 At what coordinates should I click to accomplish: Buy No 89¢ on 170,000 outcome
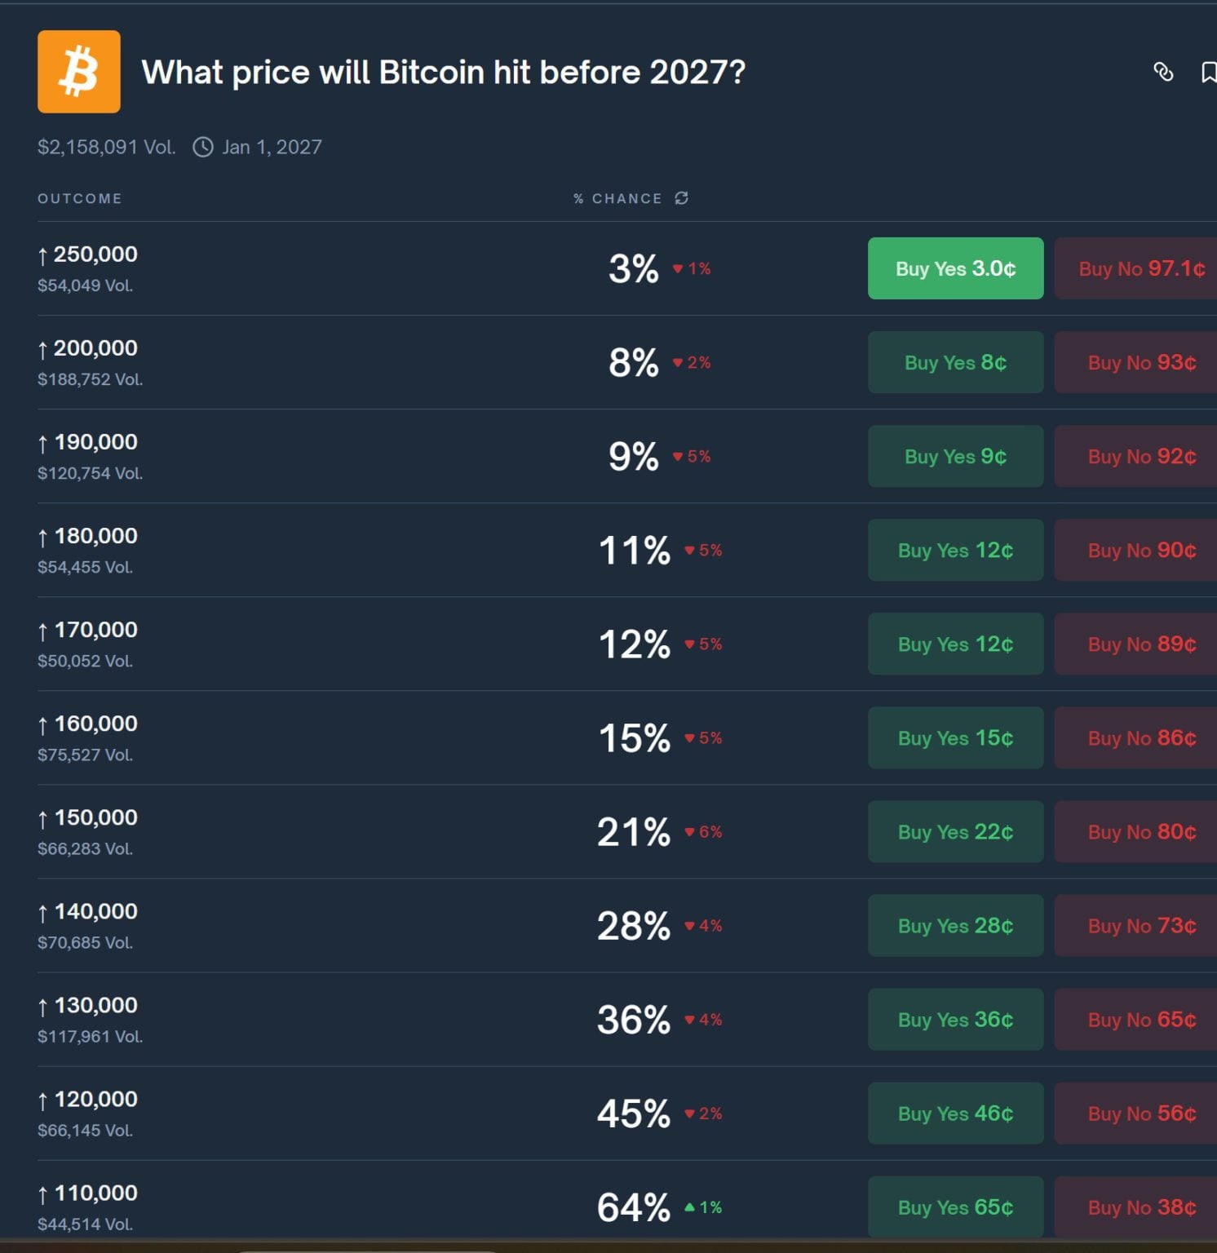(1140, 644)
